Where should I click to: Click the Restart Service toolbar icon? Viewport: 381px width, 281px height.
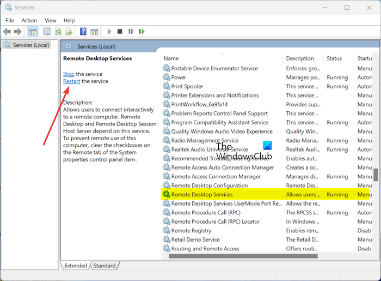click(142, 32)
